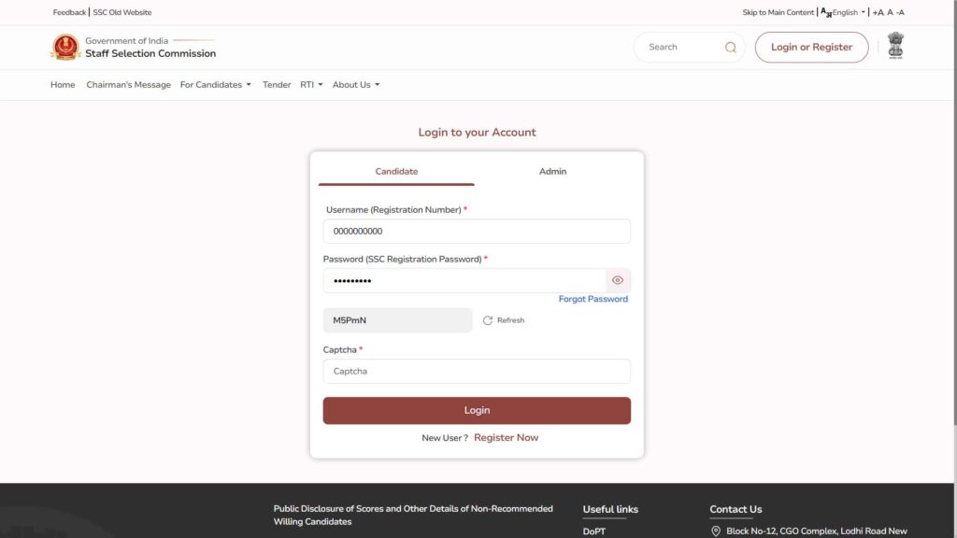Image resolution: width=957 pixels, height=538 pixels.
Task: Expand the RTI dropdown menu
Action: pyautogui.click(x=310, y=85)
